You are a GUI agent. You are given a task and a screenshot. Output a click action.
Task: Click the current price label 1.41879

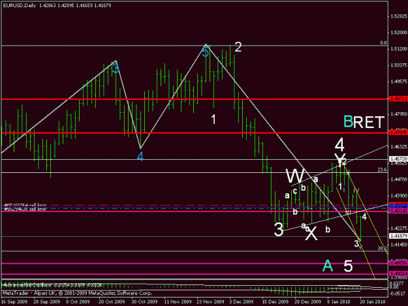(399, 236)
